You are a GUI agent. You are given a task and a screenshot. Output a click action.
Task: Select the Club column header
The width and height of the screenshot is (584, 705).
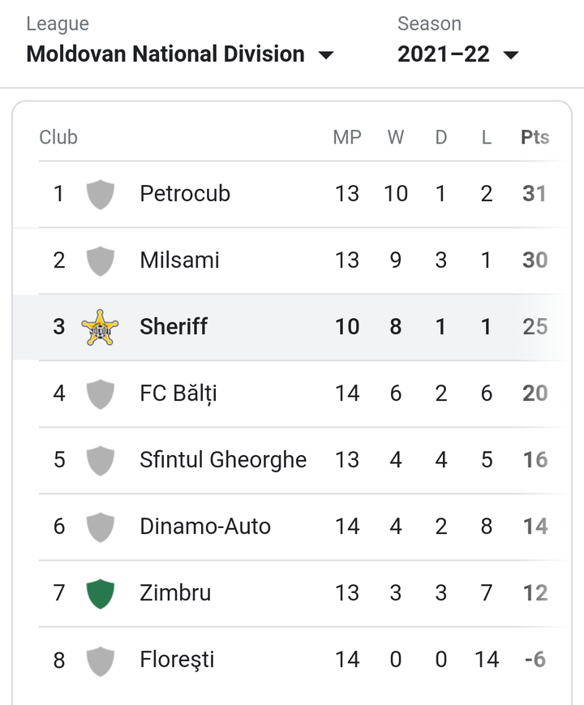pyautogui.click(x=58, y=137)
